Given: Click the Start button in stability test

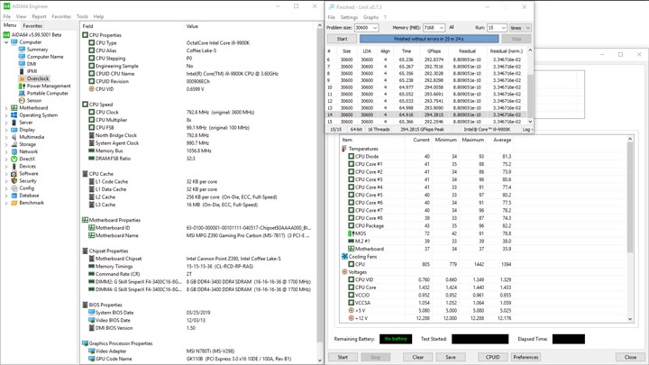Looking at the screenshot, I should [x=343, y=357].
